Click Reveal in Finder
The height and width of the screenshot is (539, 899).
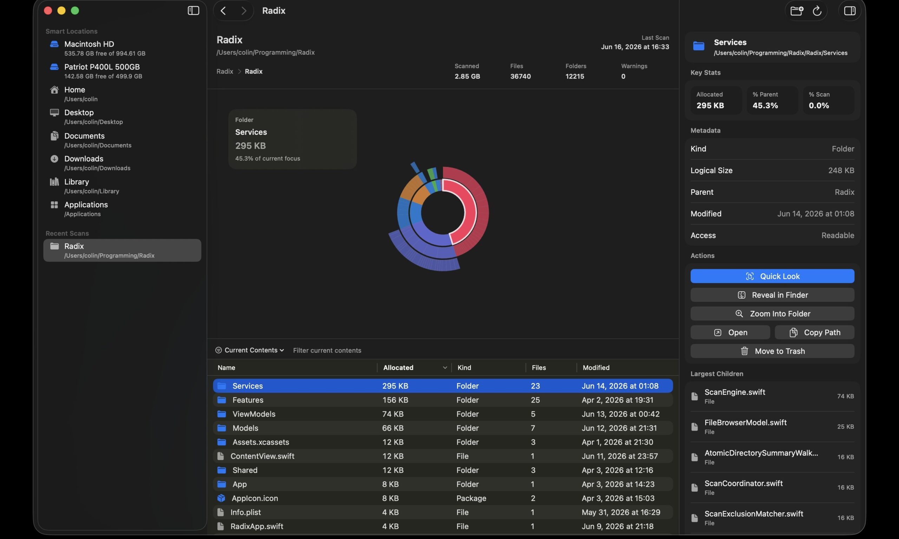[x=772, y=295]
